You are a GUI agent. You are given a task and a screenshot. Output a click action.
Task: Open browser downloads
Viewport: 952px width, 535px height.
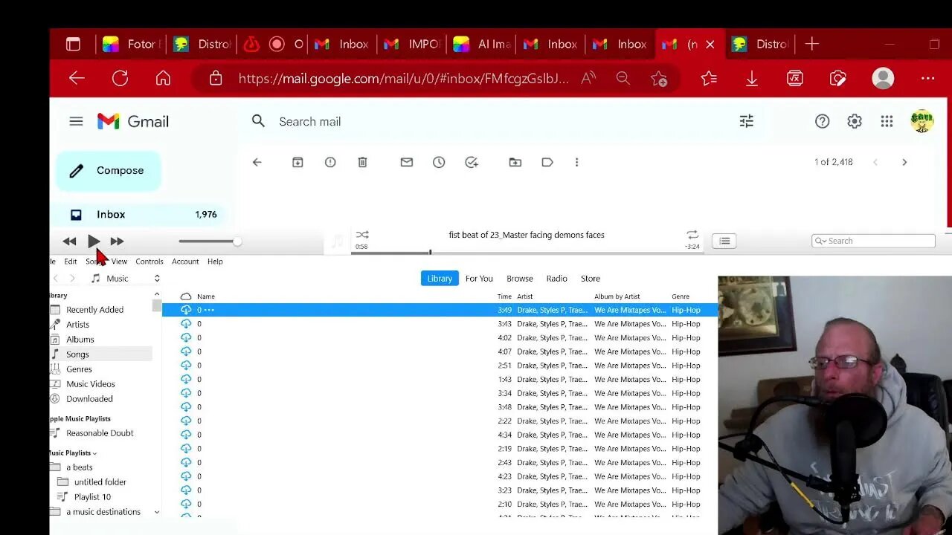(752, 78)
